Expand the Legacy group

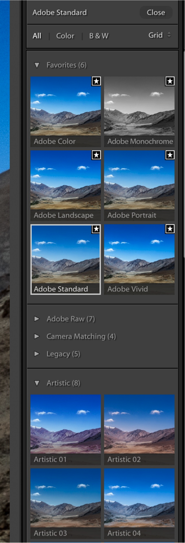tap(37, 354)
